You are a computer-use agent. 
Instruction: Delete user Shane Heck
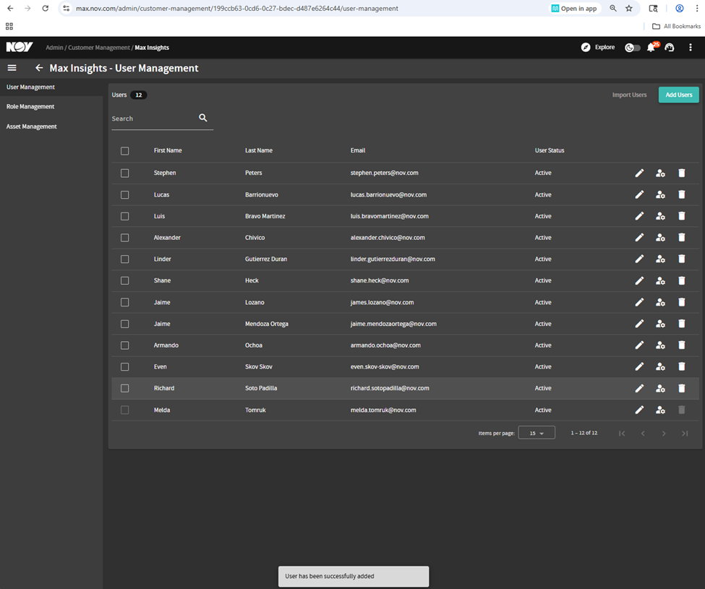click(x=682, y=281)
